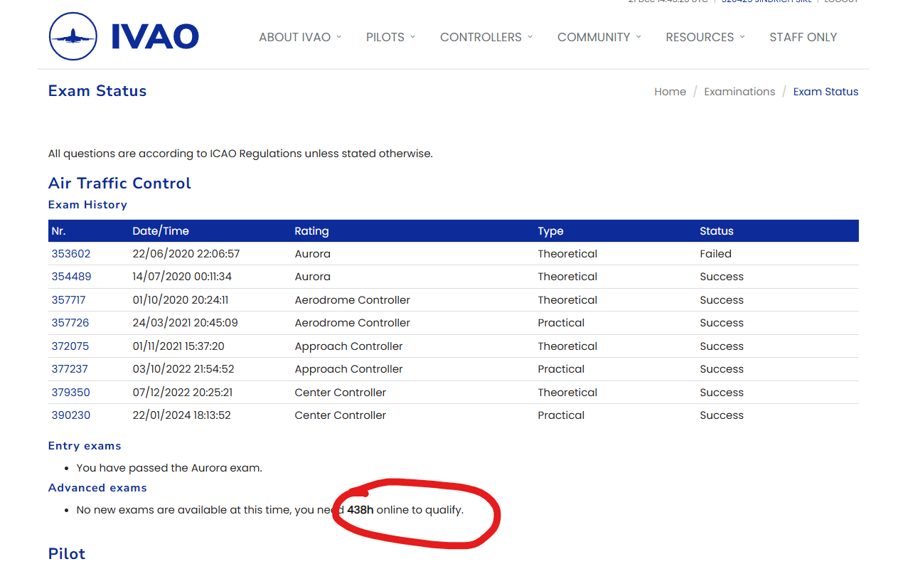The height and width of the screenshot is (564, 920).
Task: Click Success status in exam 390230 row
Action: (x=722, y=415)
